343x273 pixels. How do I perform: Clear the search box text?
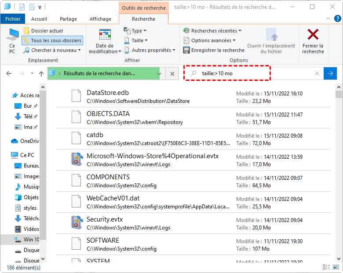(317, 73)
